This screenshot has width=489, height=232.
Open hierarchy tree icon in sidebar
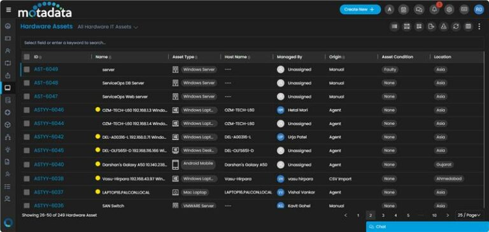click(8, 137)
